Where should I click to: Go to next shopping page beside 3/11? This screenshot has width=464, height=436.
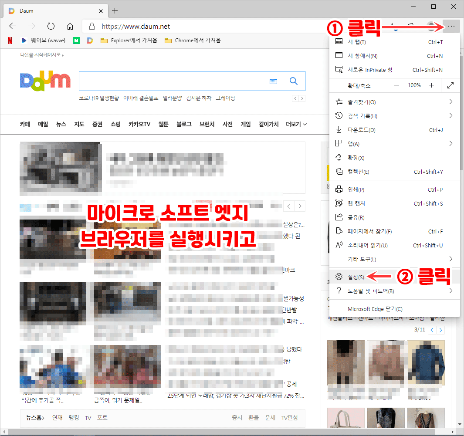coord(440,330)
